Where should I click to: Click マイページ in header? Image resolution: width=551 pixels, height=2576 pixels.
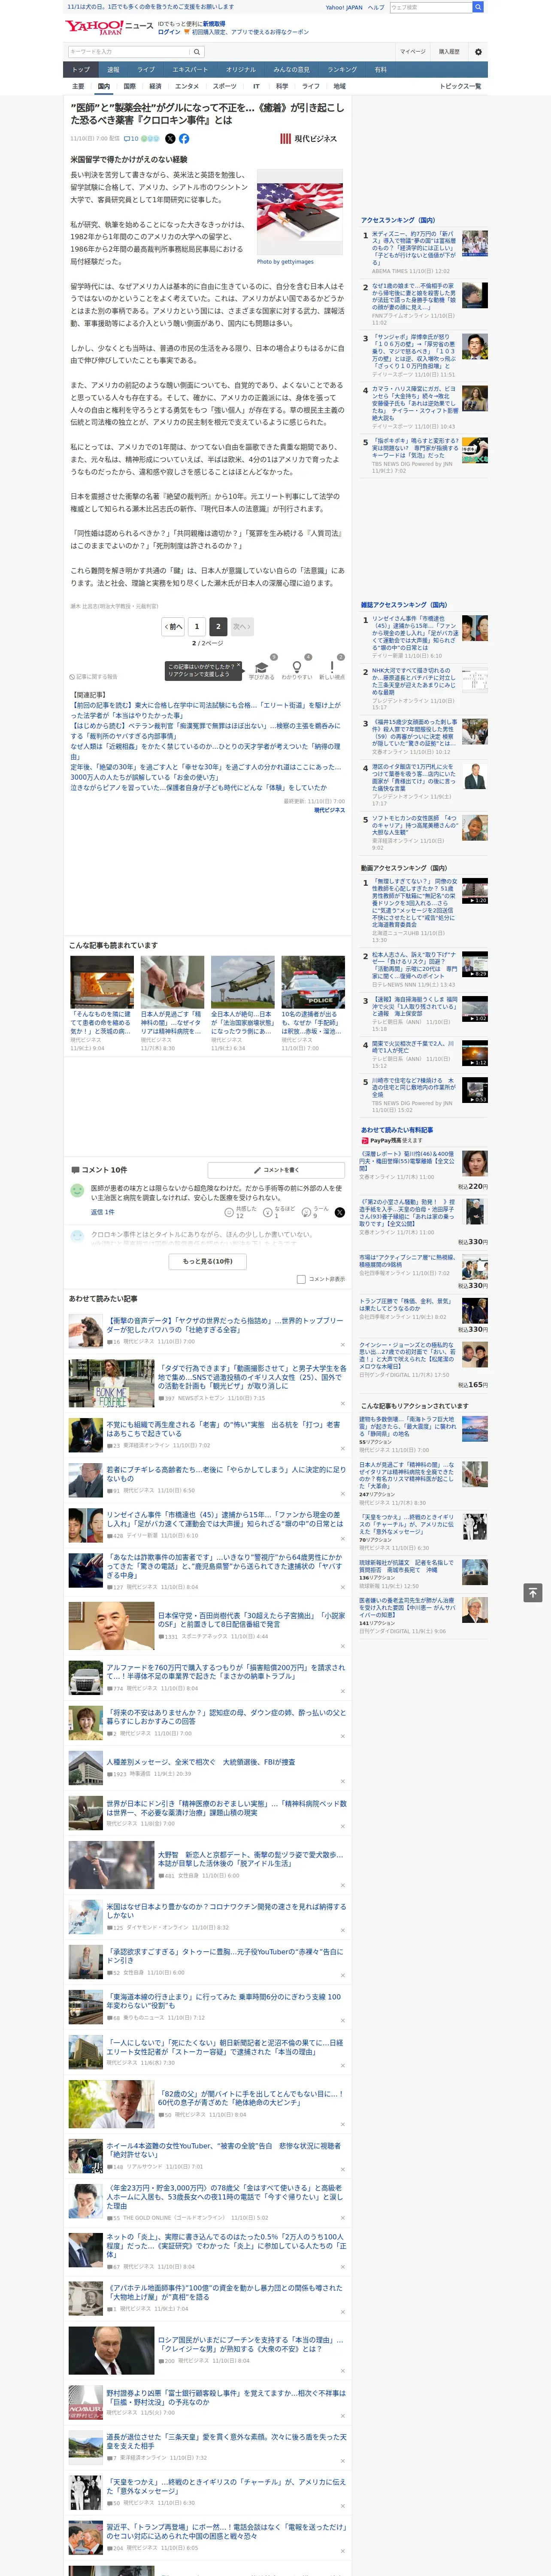click(413, 51)
